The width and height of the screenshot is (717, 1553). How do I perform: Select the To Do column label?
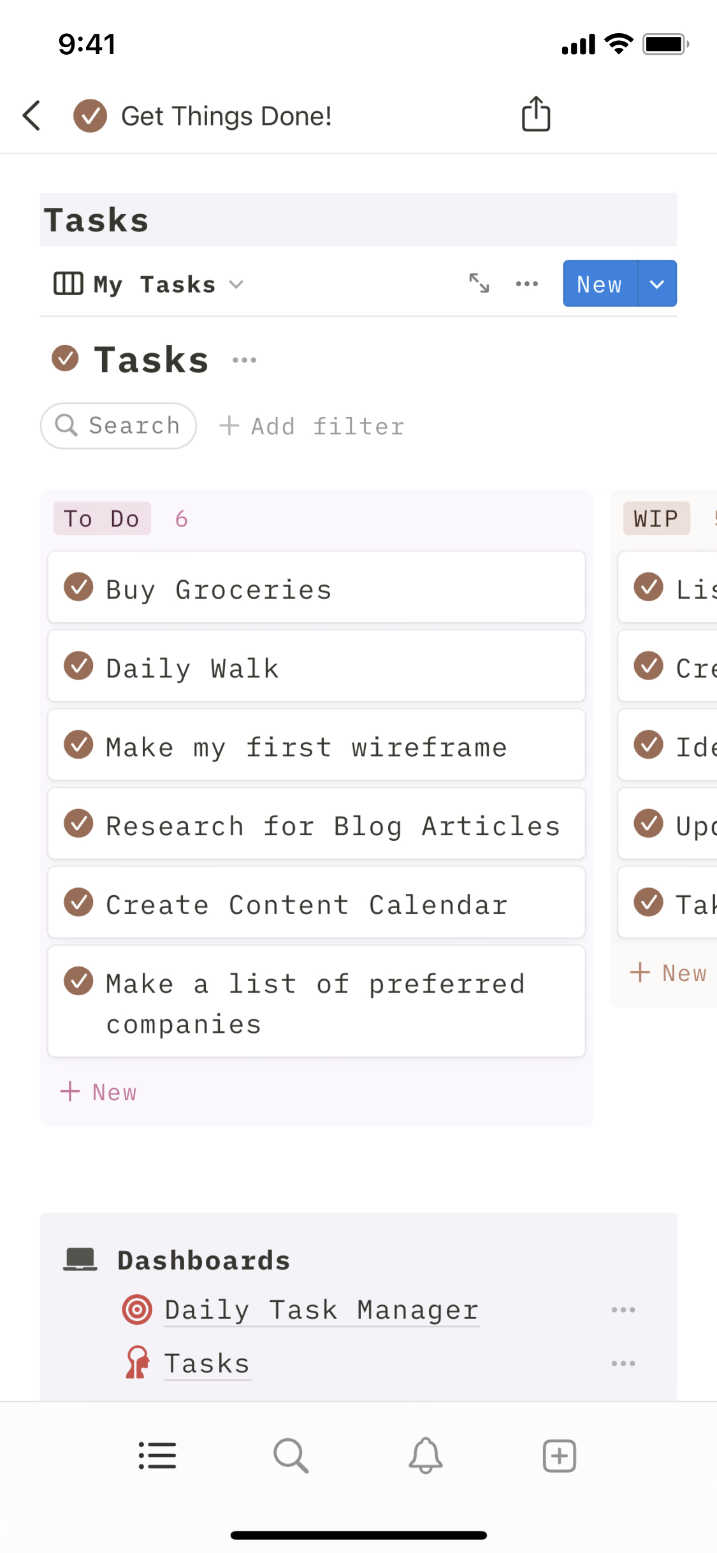pos(102,518)
